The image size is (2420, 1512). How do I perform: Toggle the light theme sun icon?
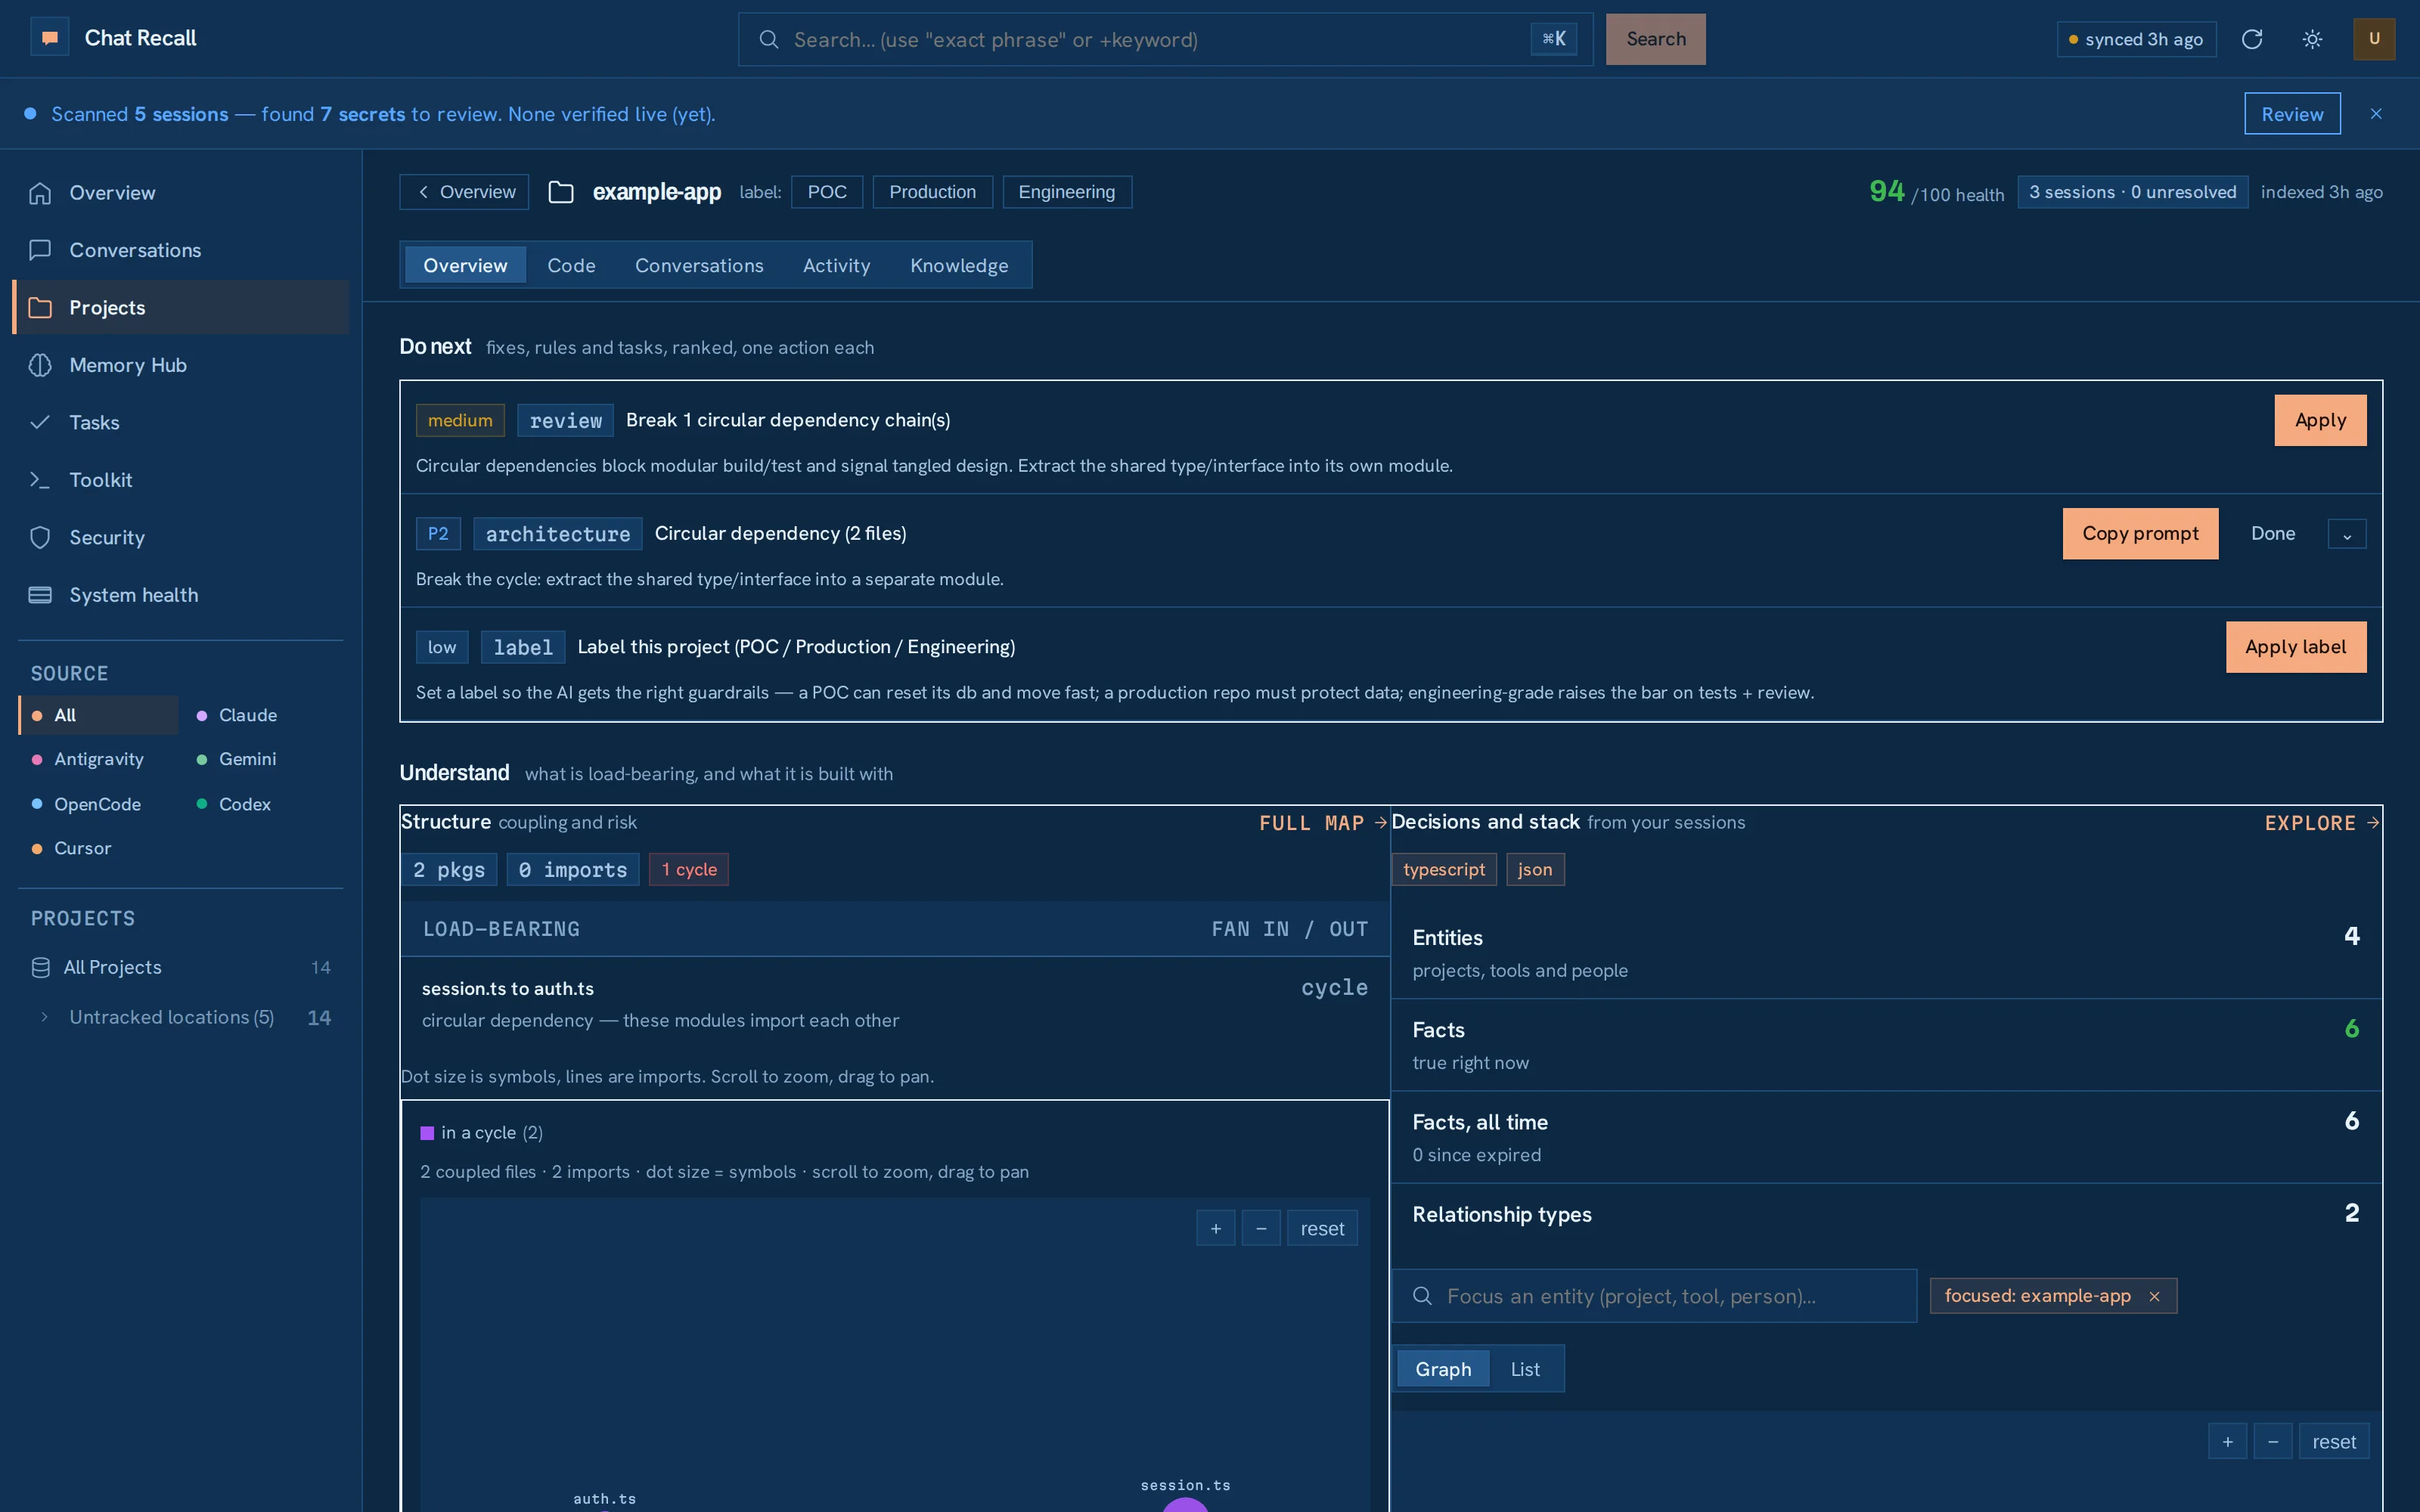coord(2312,39)
